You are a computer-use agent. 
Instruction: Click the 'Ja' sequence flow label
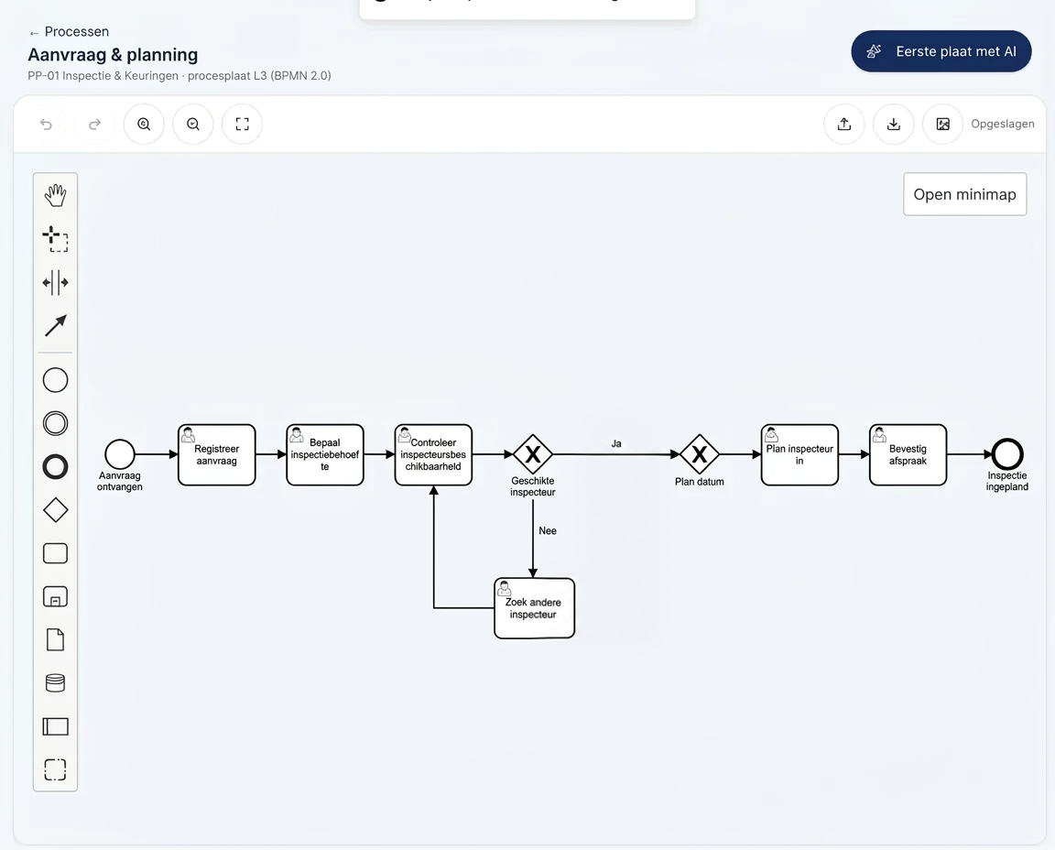(616, 443)
